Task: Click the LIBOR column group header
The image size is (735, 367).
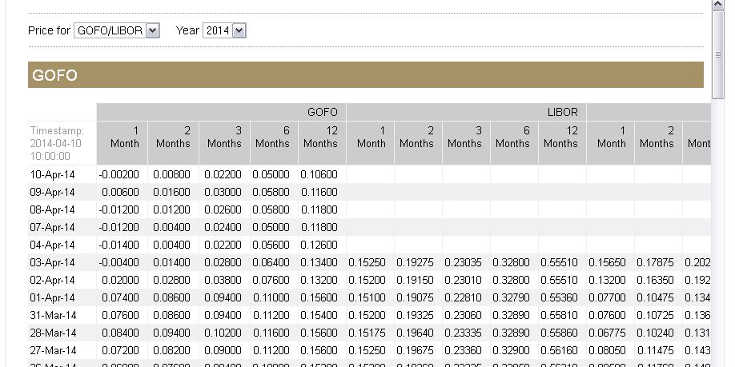Action: tap(467, 113)
